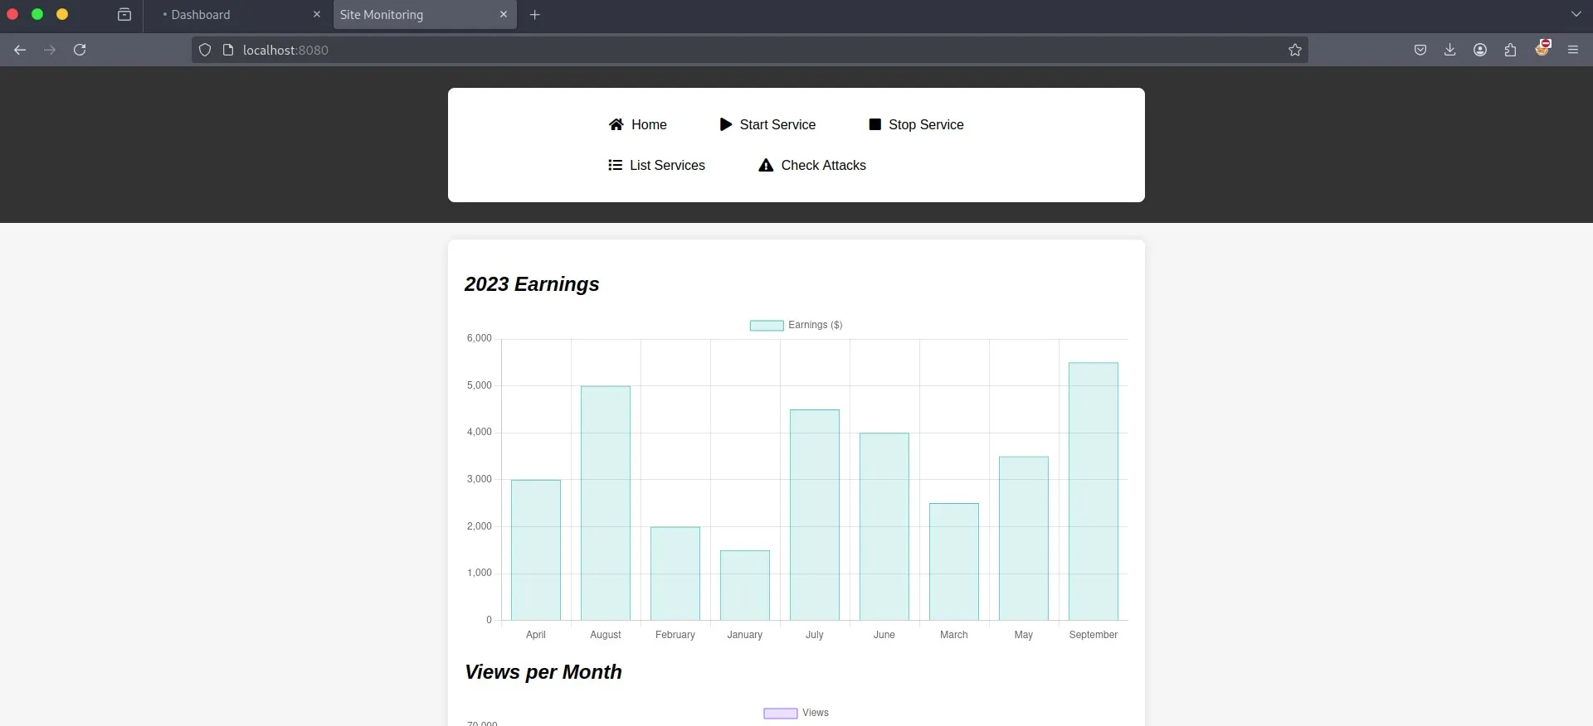Image resolution: width=1593 pixels, height=726 pixels.
Task: Click the March earnings bar
Action: [x=954, y=562]
